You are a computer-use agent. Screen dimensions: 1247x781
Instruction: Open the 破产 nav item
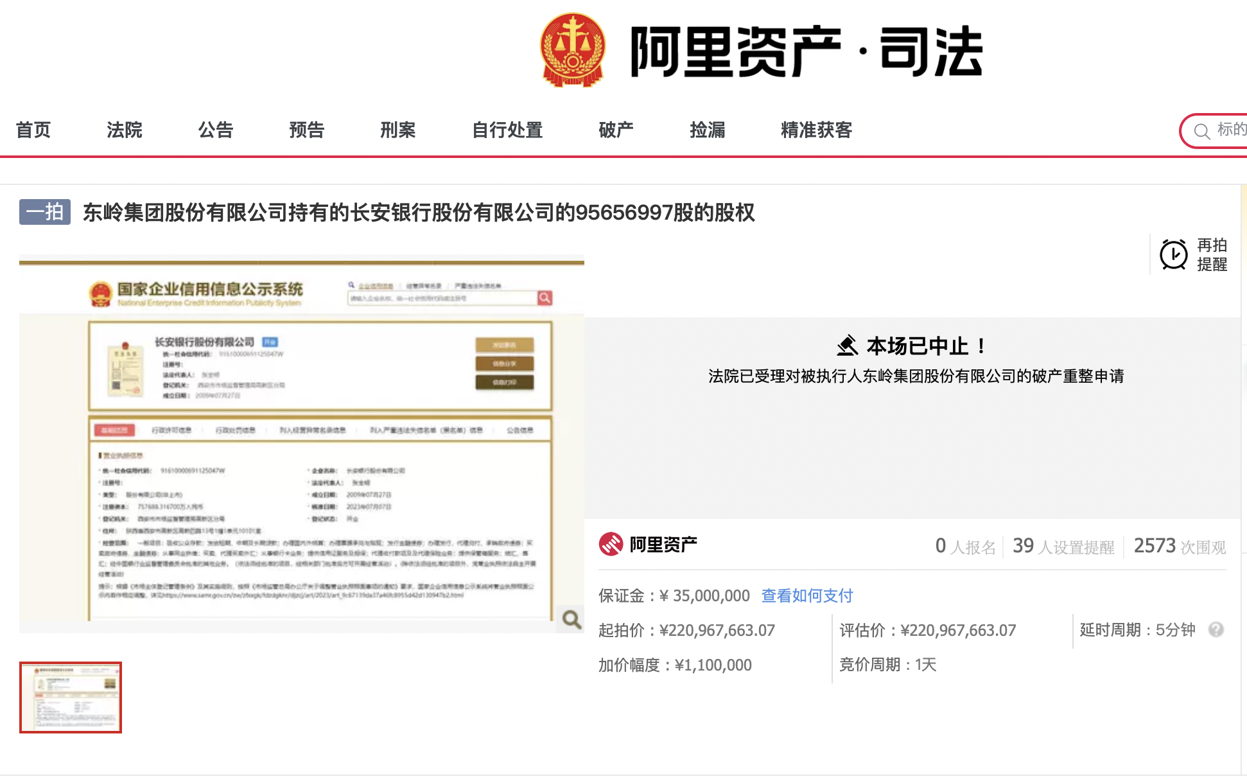coord(616,130)
